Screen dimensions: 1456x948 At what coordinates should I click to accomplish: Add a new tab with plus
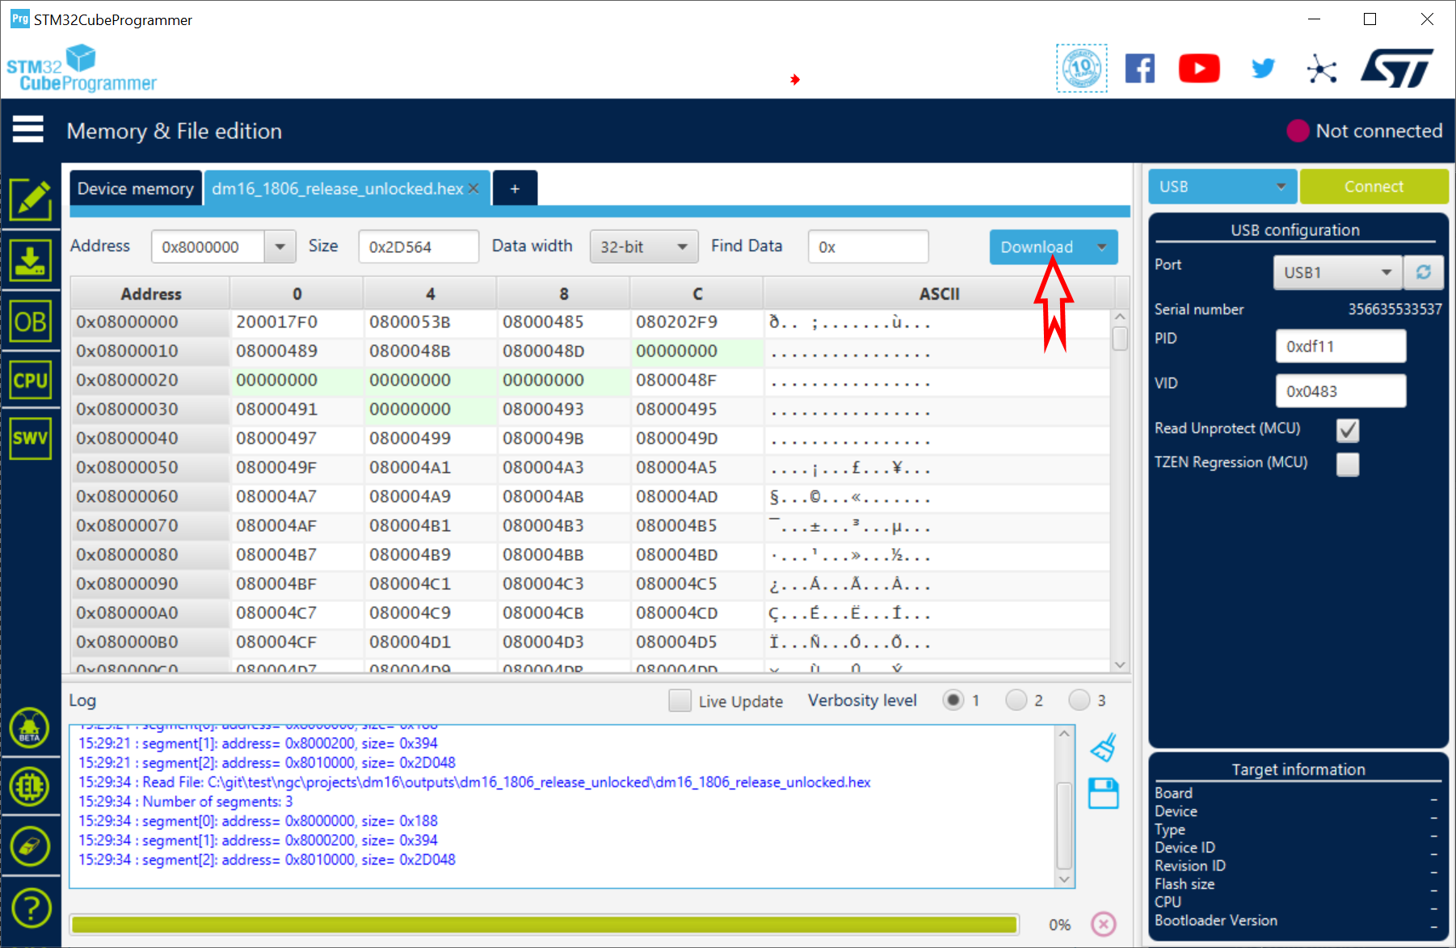pyautogui.click(x=515, y=188)
